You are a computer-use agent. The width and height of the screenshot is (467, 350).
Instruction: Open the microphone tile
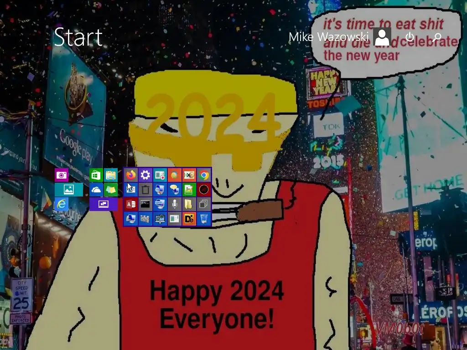click(175, 204)
